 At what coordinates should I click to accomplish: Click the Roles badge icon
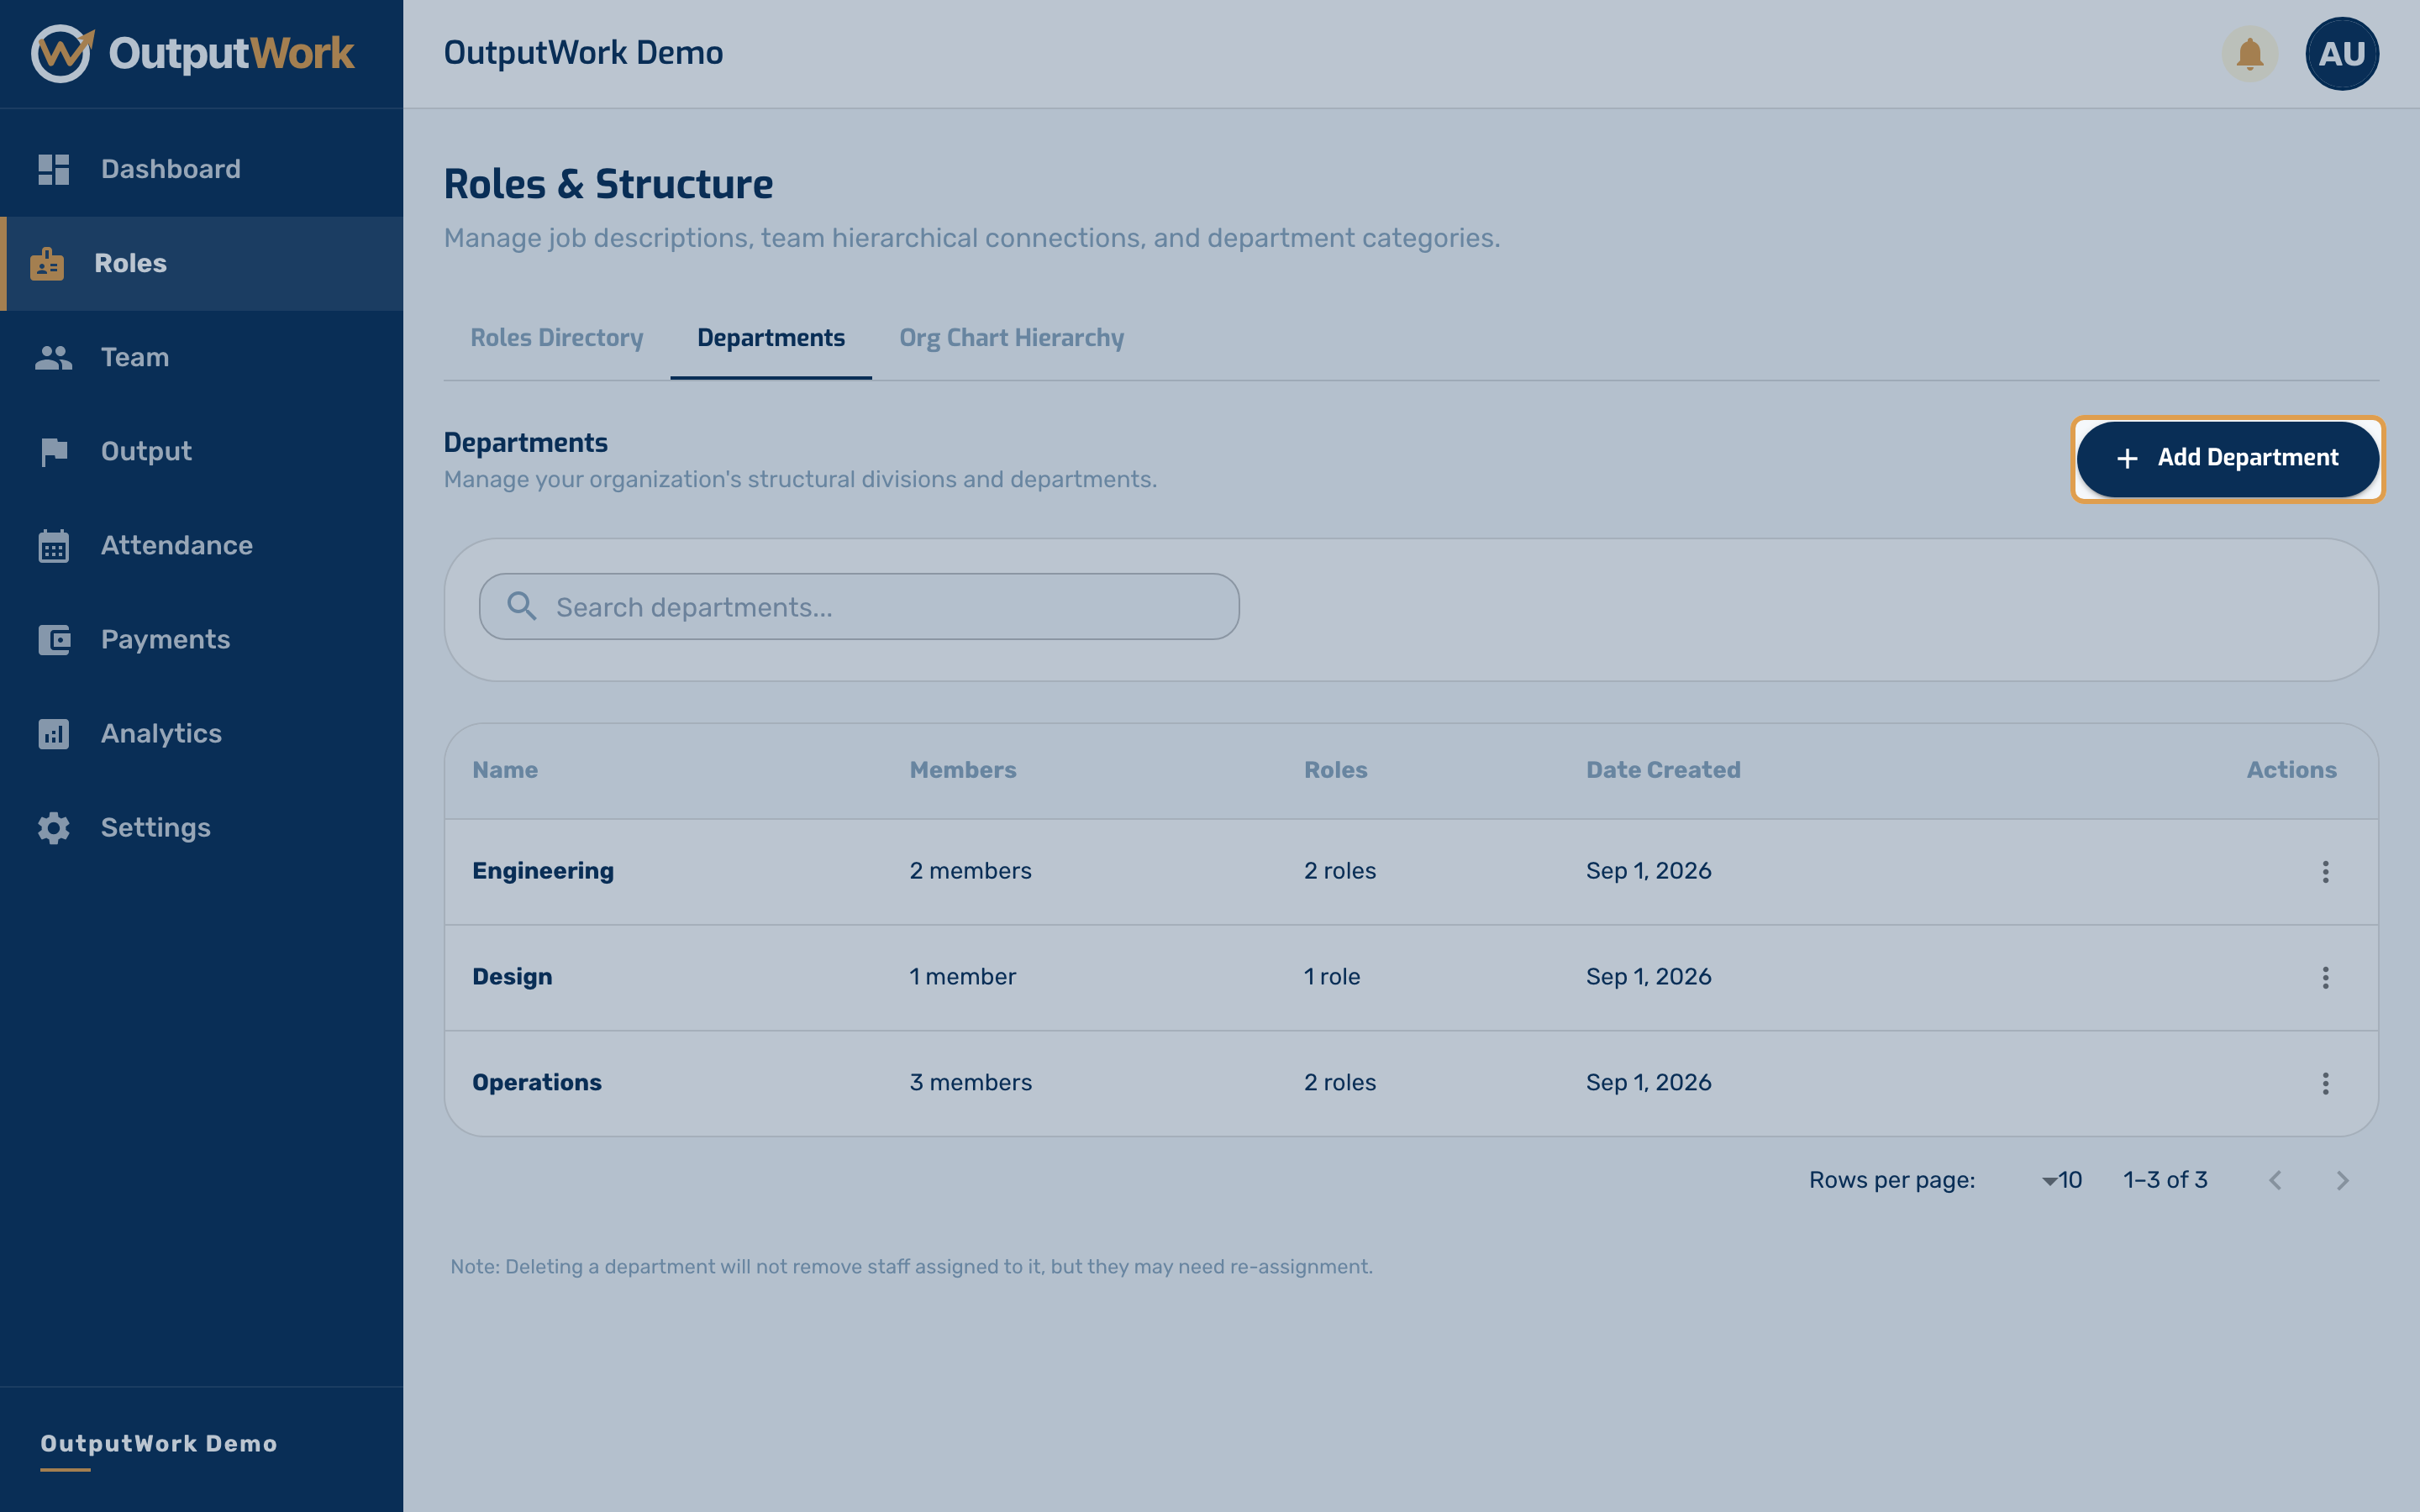pos(47,264)
